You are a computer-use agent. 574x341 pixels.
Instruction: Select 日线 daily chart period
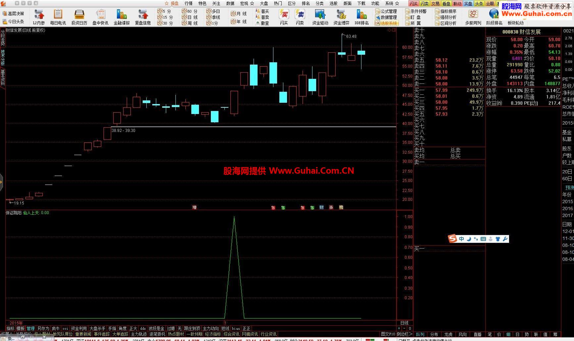[x=190, y=17]
